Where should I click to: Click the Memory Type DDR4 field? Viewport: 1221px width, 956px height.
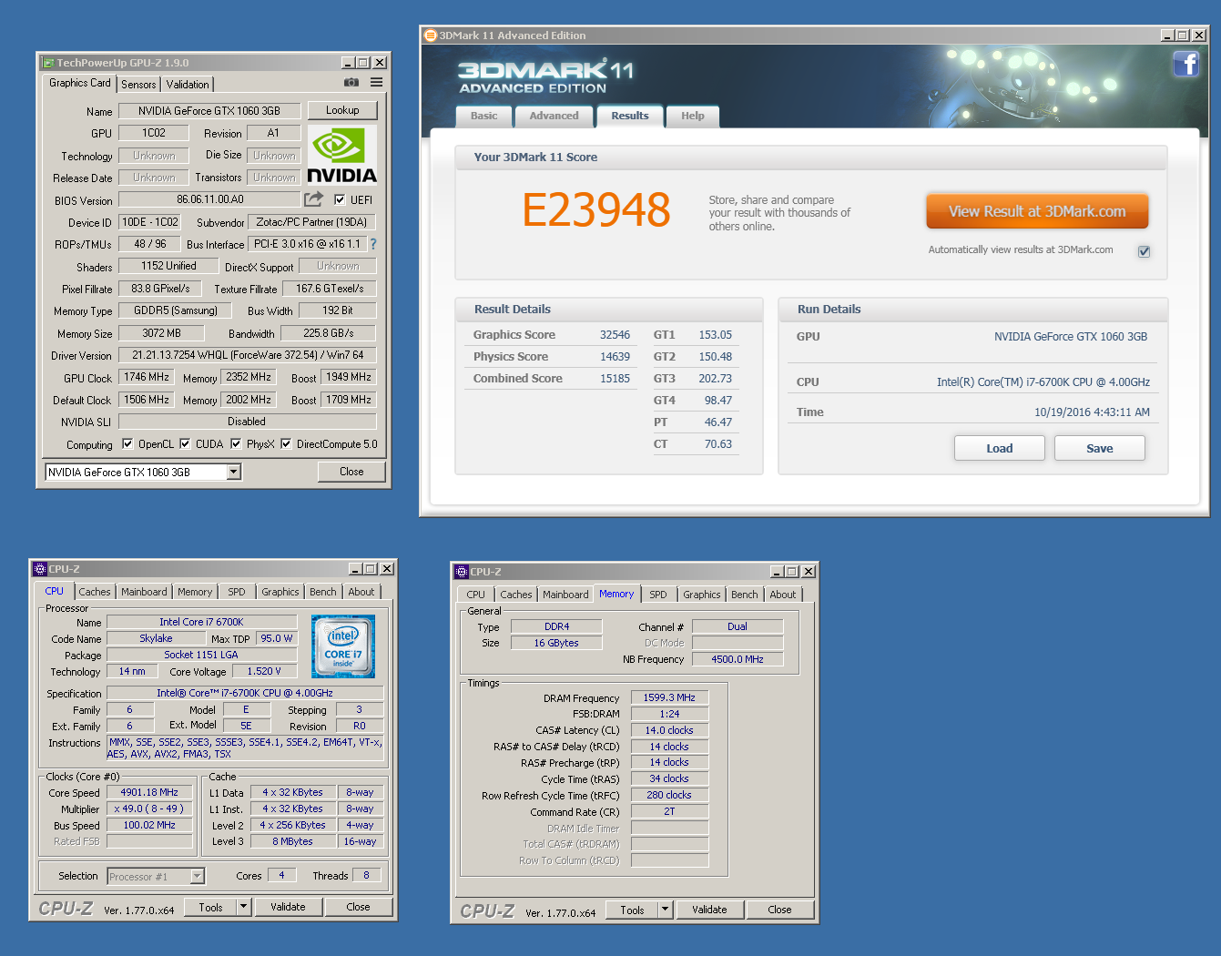[556, 626]
